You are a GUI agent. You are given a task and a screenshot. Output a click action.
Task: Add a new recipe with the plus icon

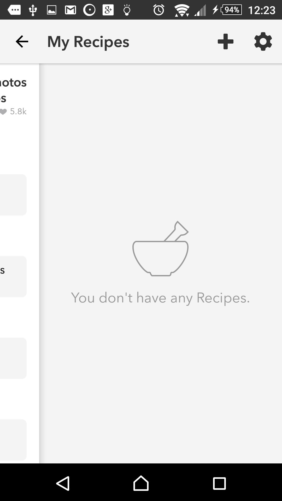[x=226, y=41]
